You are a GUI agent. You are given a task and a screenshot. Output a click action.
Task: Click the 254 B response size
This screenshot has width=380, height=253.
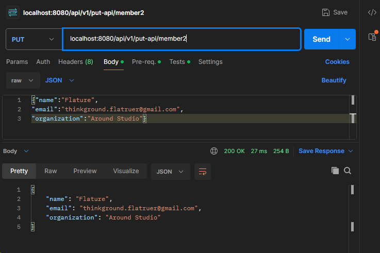(x=281, y=151)
